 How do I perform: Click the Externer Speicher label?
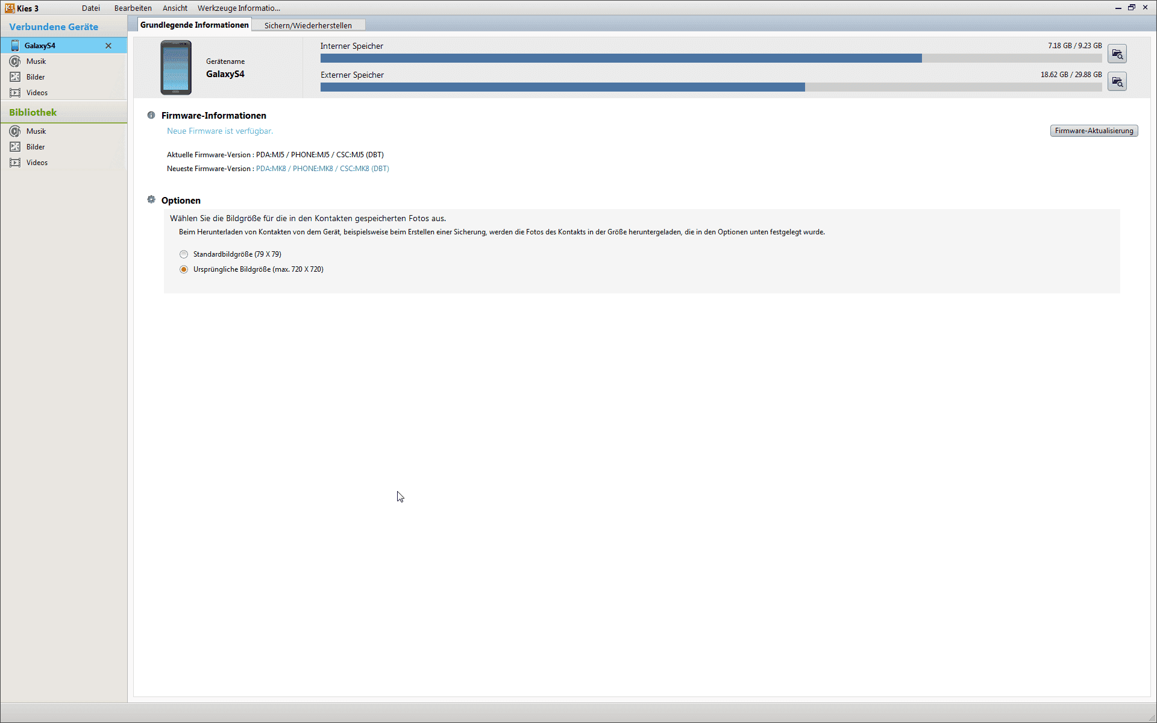click(352, 75)
